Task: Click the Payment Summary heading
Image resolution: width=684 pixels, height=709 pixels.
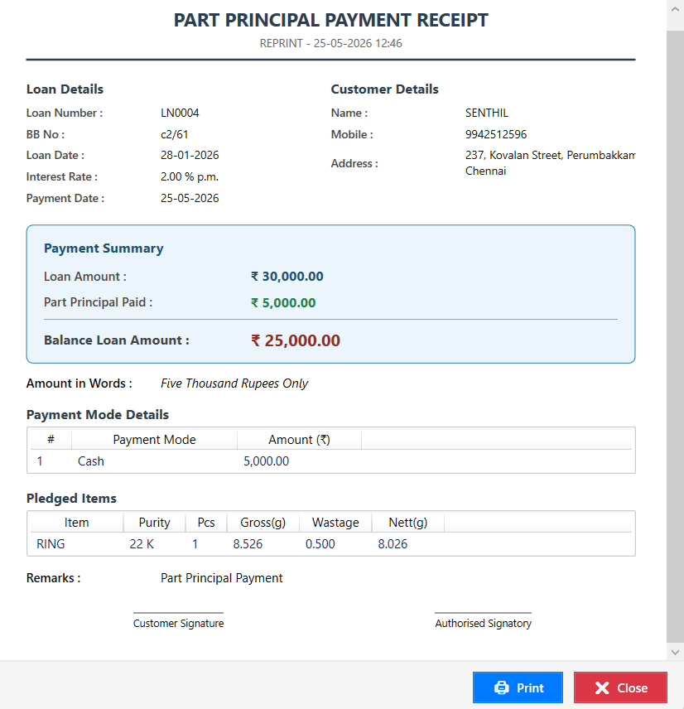Action: pyautogui.click(x=104, y=248)
